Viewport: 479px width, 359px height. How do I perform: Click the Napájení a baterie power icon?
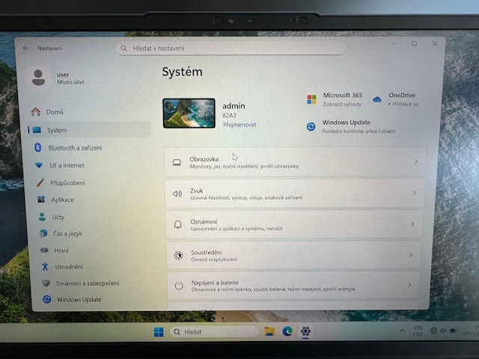[x=179, y=286]
